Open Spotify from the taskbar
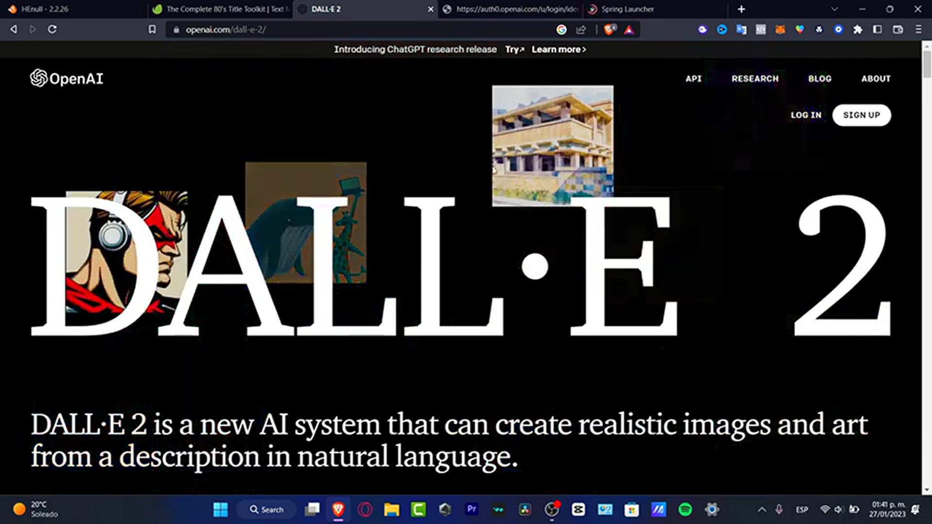The image size is (932, 524). tap(685, 509)
